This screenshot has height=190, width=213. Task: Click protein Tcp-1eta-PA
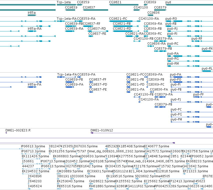pos(67,75)
